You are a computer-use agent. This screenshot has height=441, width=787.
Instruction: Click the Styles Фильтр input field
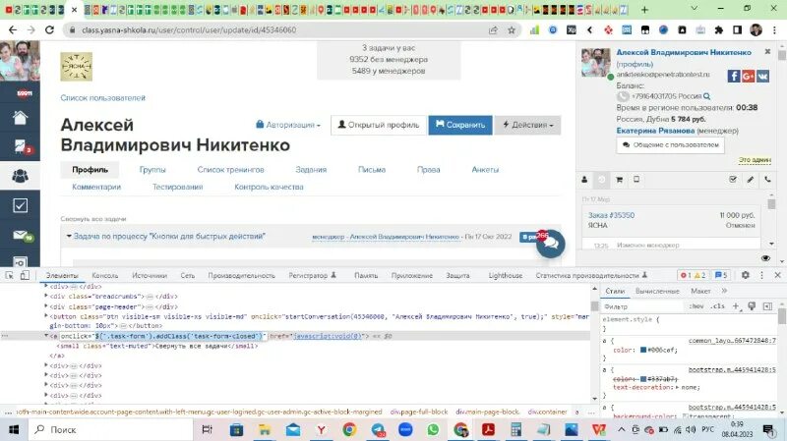(642, 306)
